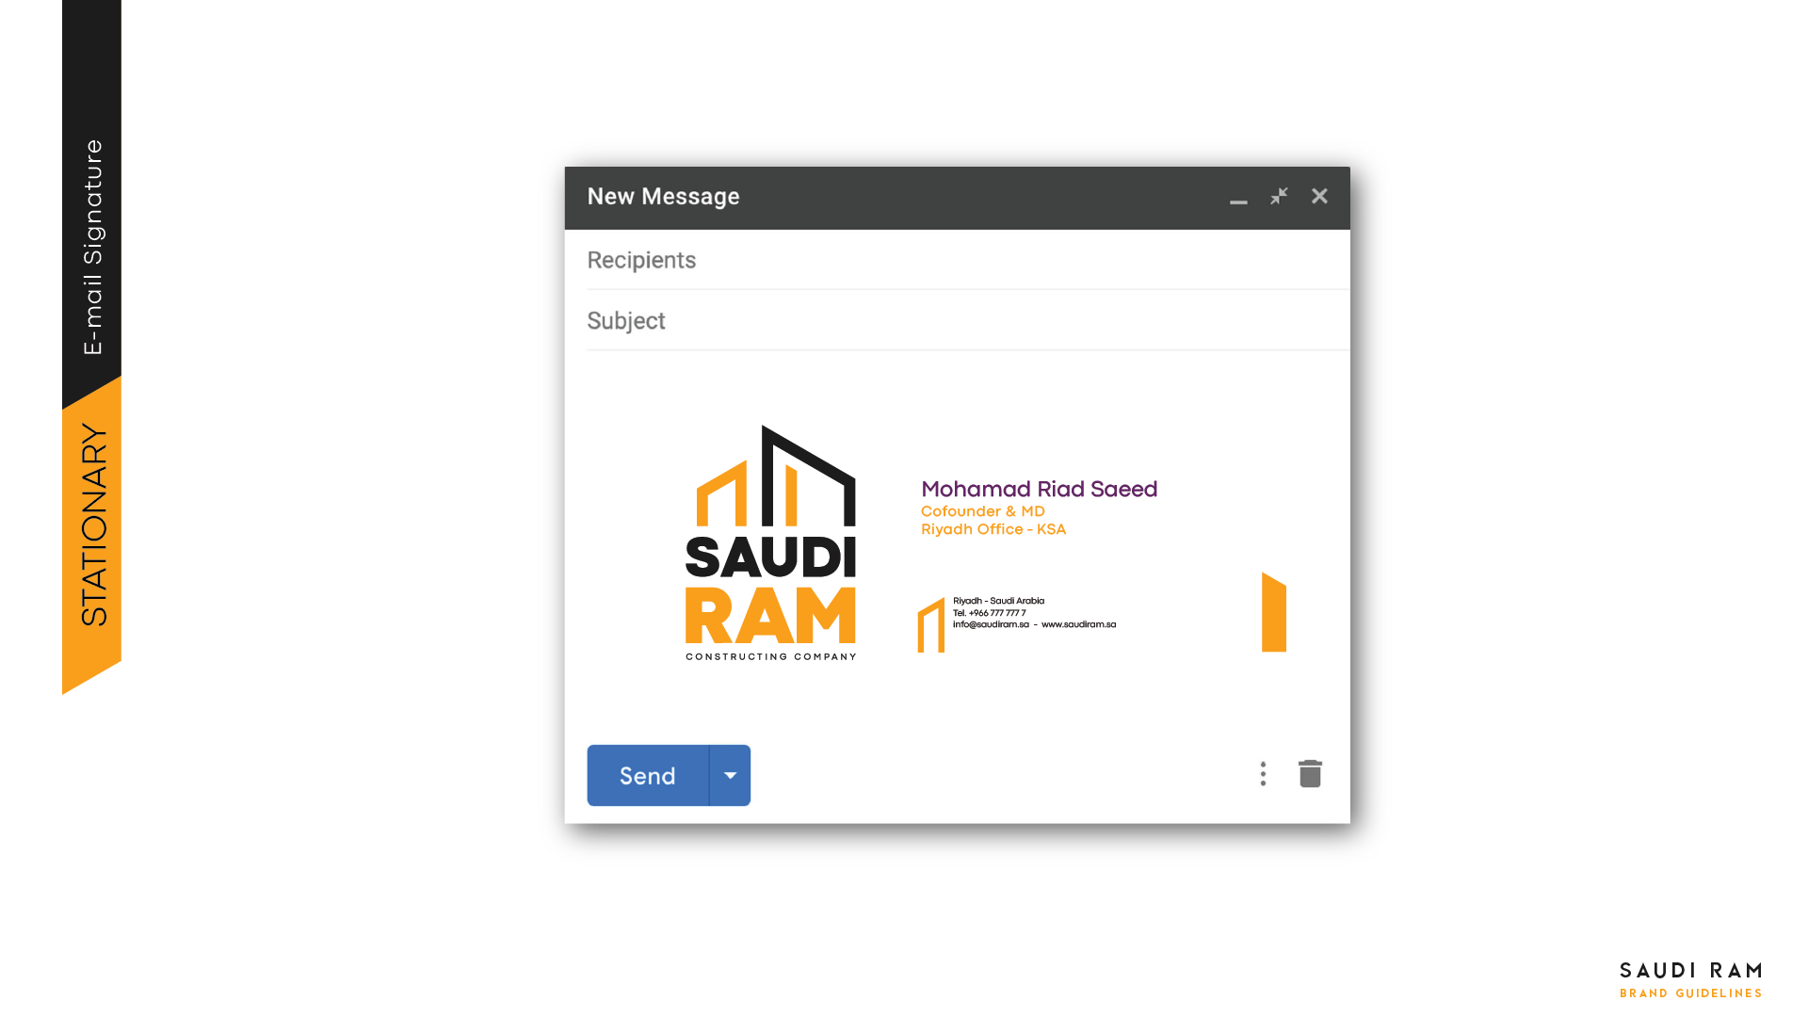Click the www.saudiram.sa website link
The height and width of the screenshot is (1017, 1808).
click(1078, 624)
